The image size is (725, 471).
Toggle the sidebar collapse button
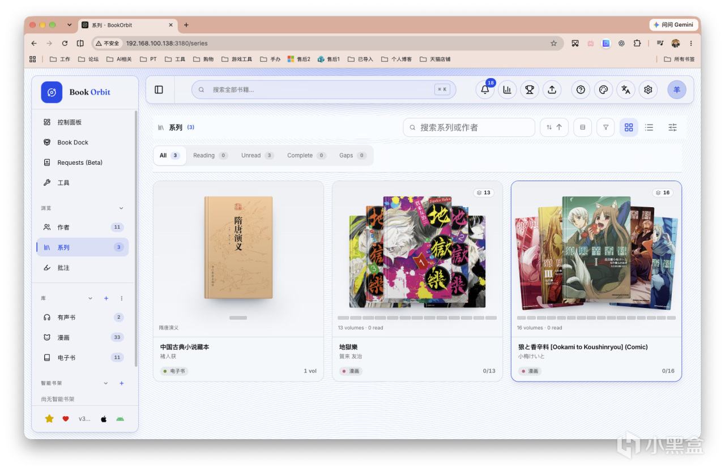point(159,89)
